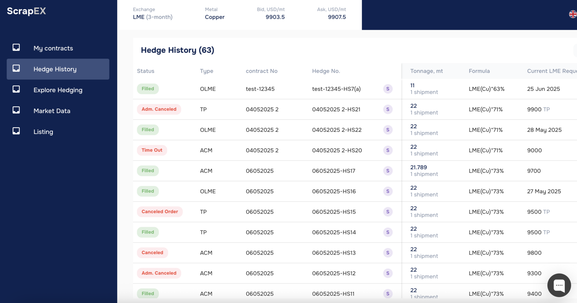Click the S badge for 04052025 2-HS20
Viewport: 577px width, 303px height.
(388, 150)
